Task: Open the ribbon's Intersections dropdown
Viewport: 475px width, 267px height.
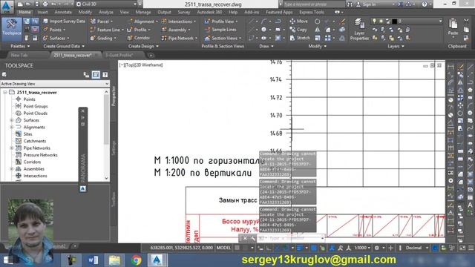Action: tap(179, 22)
